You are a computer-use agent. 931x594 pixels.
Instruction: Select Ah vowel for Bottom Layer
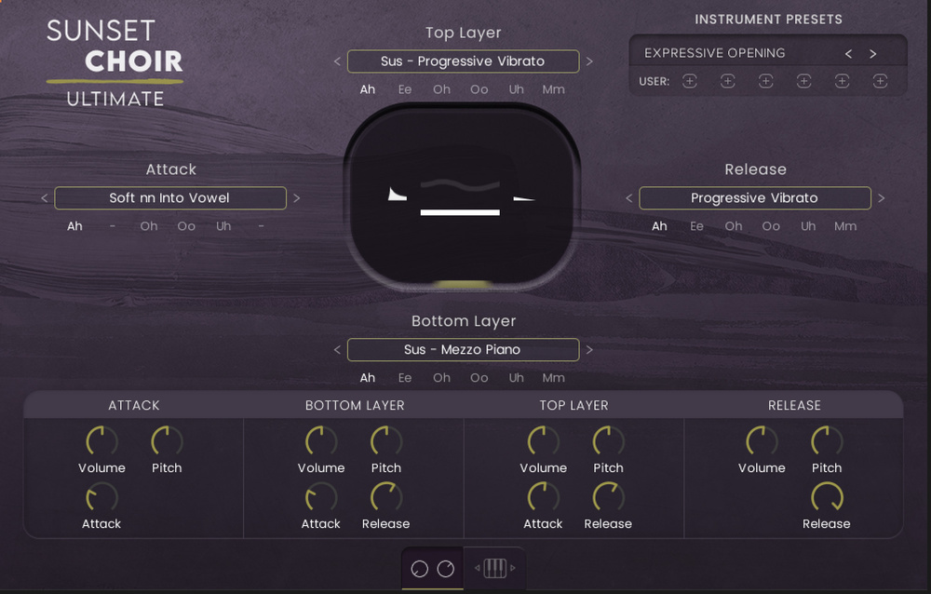368,378
